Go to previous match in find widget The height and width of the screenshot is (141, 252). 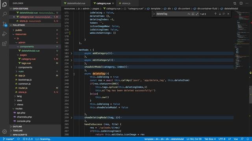click(215, 14)
